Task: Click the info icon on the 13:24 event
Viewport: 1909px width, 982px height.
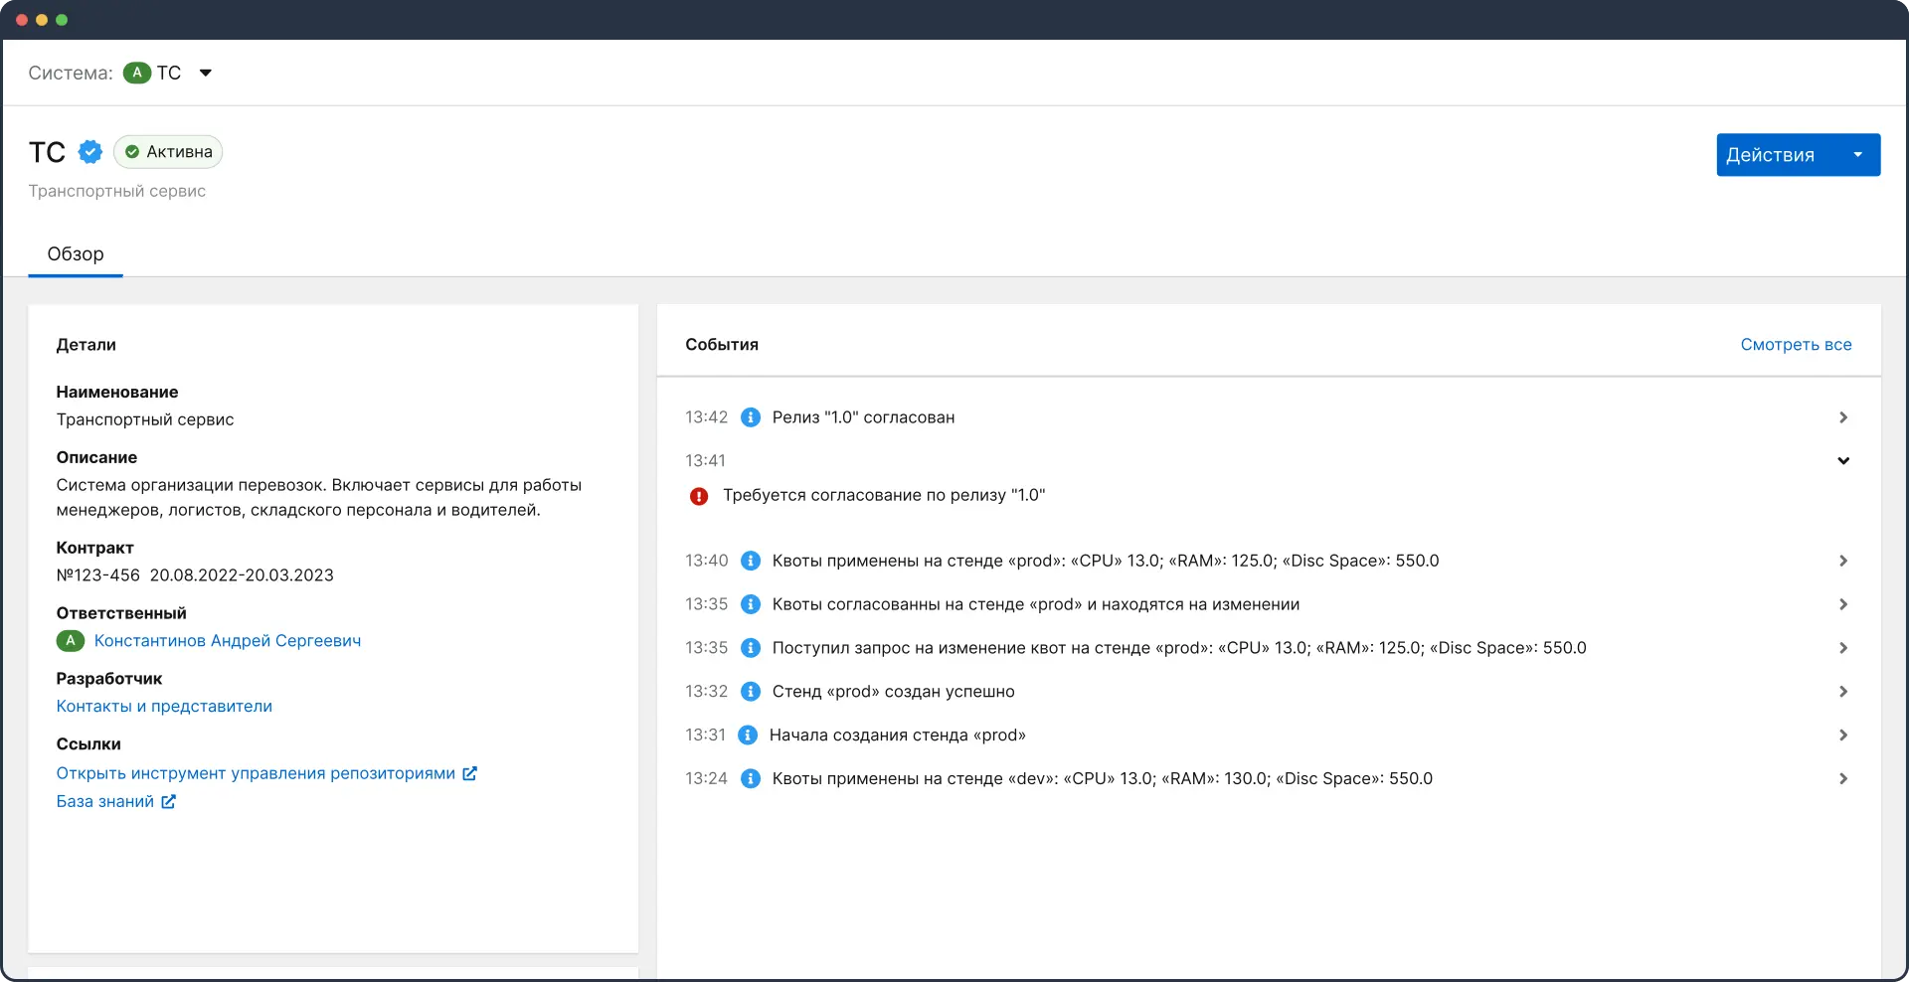Action: pos(752,779)
